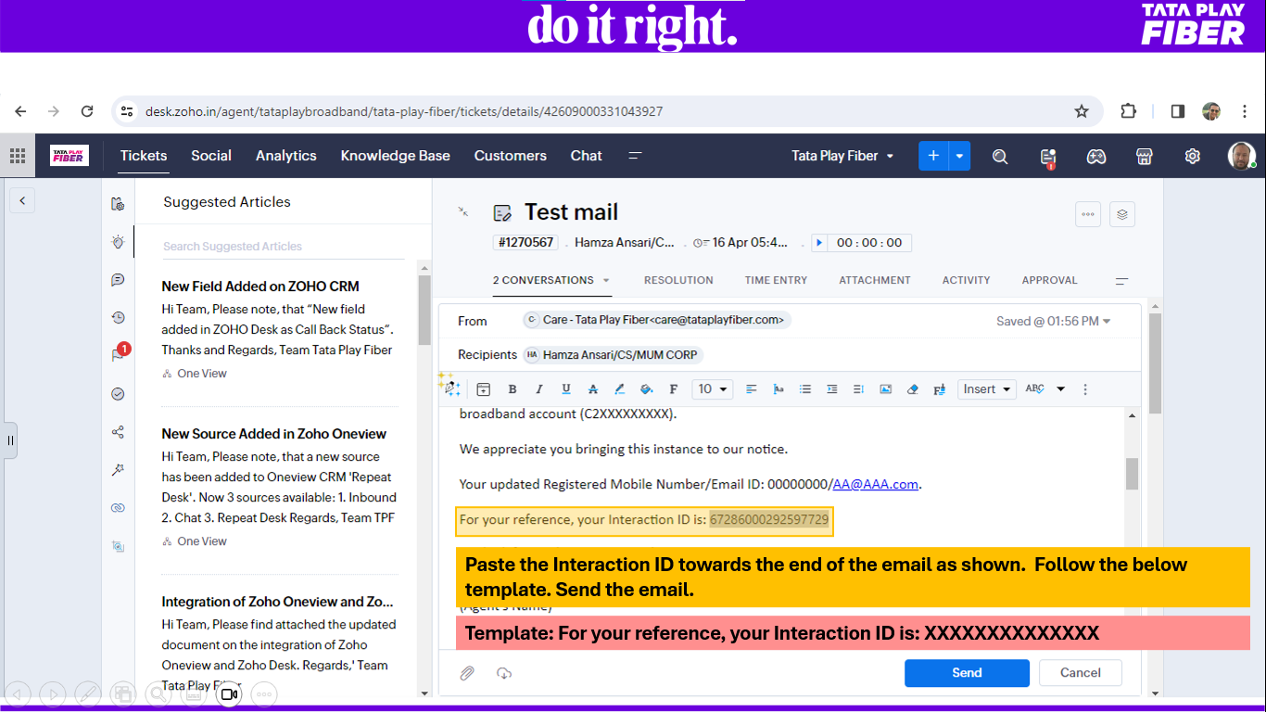Apply italic formatting in the editor
This screenshot has height=712, width=1266.
(539, 389)
